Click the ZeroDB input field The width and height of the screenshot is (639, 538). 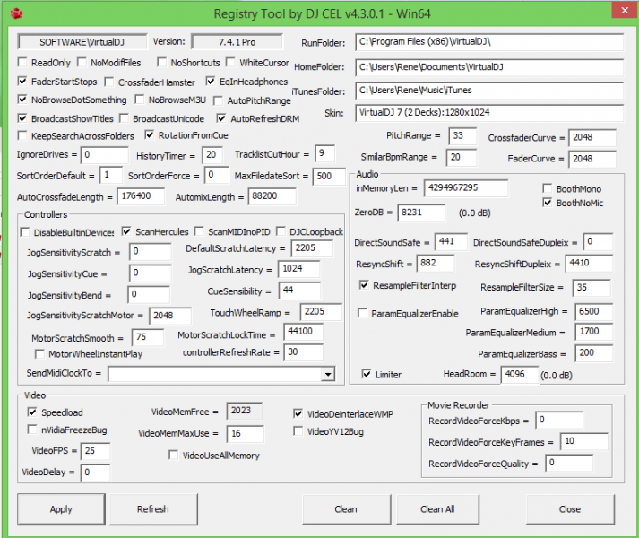(421, 213)
